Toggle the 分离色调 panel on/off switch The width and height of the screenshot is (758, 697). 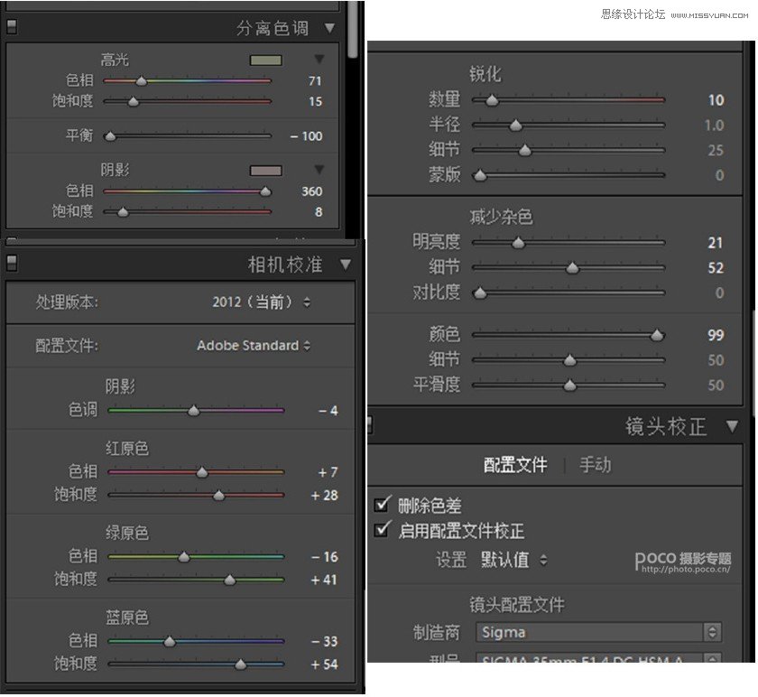12,26
